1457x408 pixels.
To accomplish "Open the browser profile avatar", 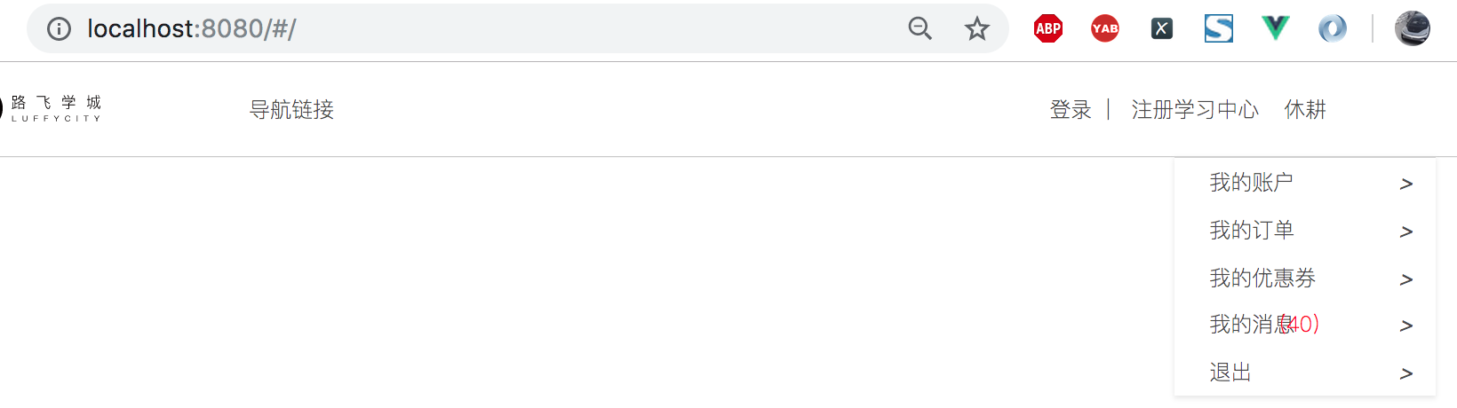I will [1413, 29].
